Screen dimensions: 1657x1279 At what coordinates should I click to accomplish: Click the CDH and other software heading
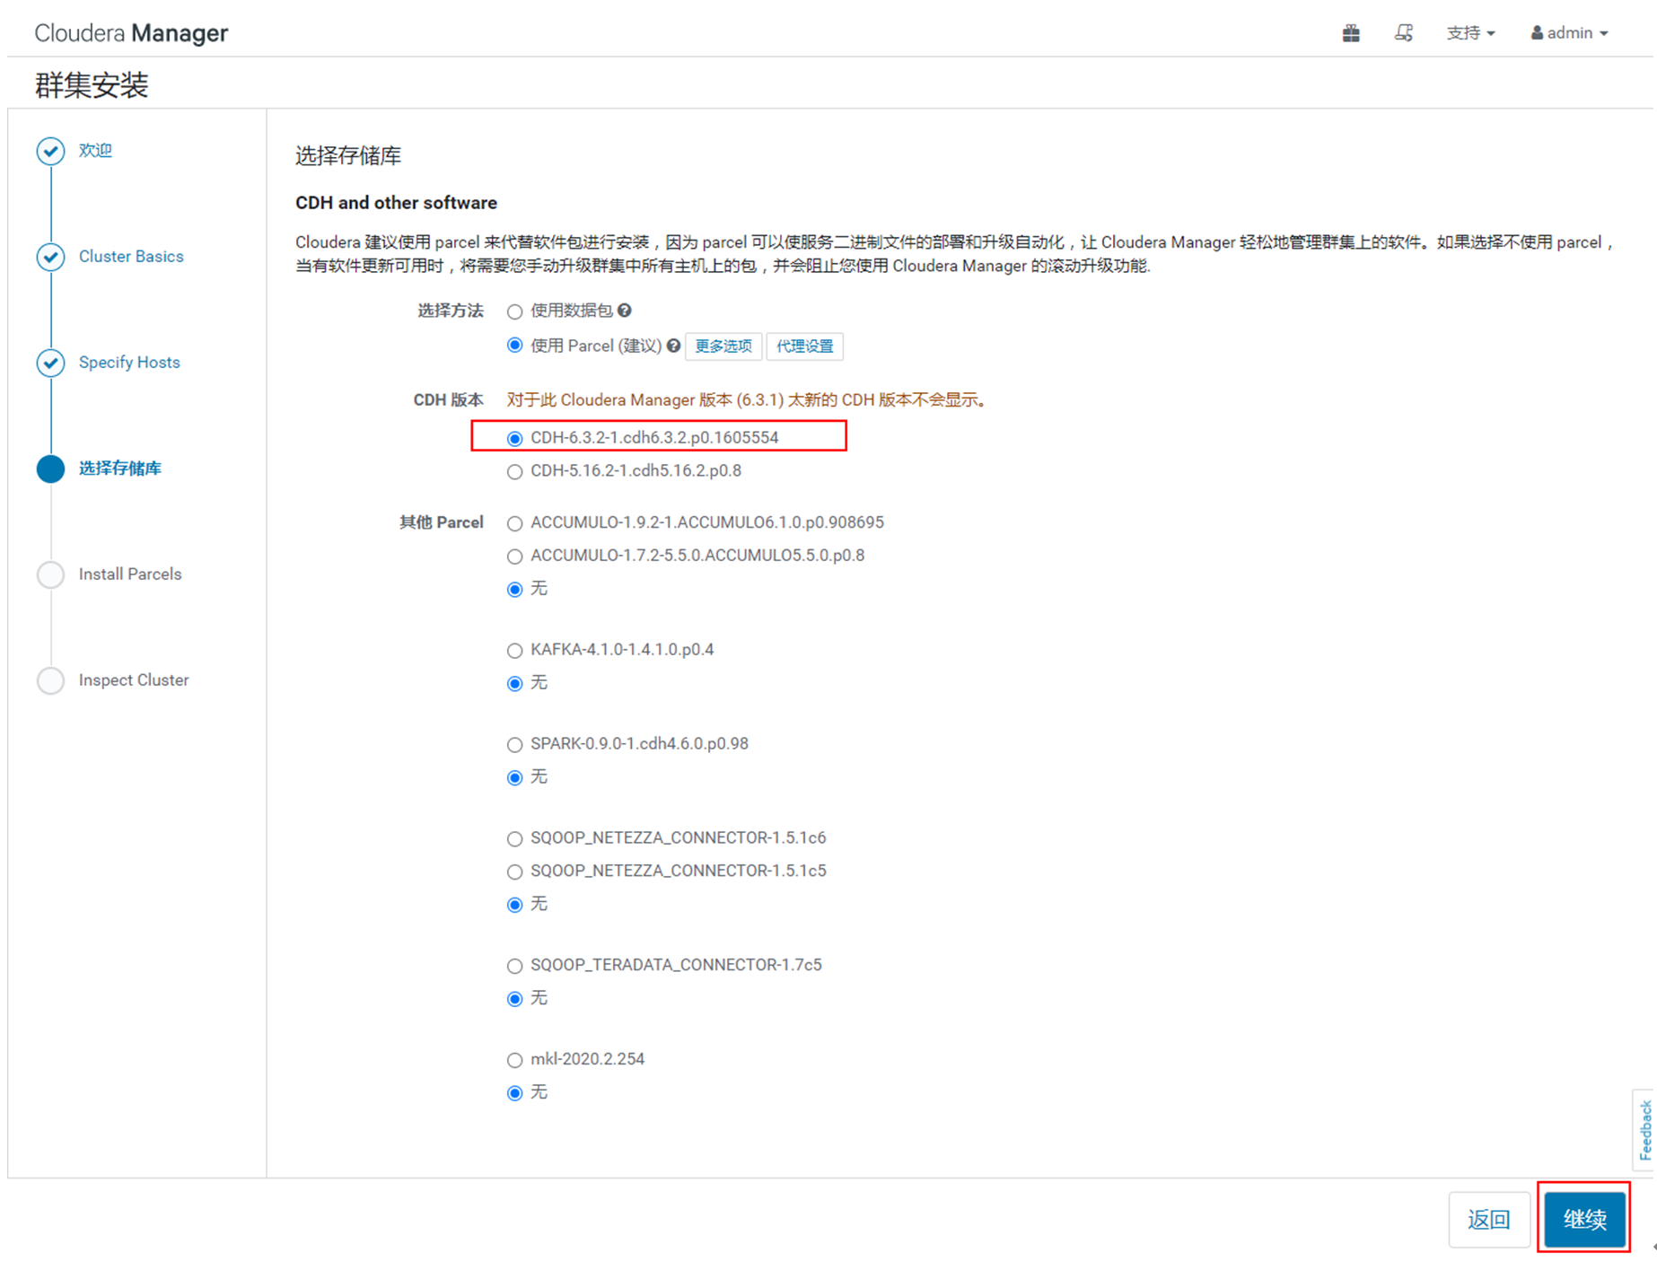coord(396,203)
